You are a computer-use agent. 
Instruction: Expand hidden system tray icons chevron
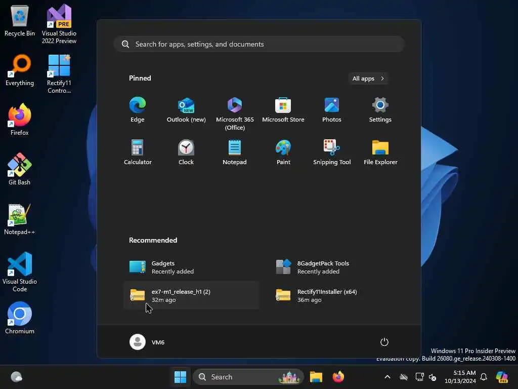tap(387, 377)
